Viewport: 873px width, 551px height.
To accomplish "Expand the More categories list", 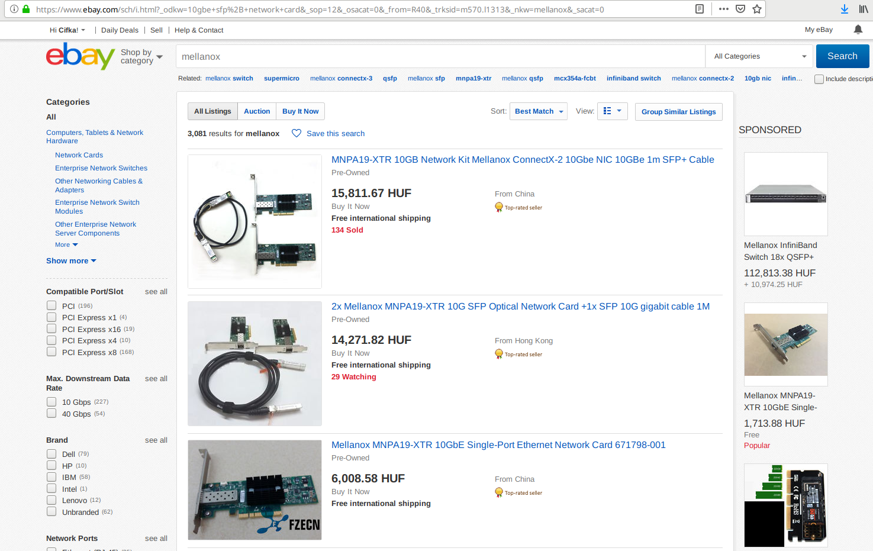I will coord(66,244).
